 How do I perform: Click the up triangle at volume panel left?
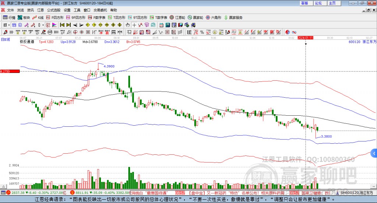point(4,186)
